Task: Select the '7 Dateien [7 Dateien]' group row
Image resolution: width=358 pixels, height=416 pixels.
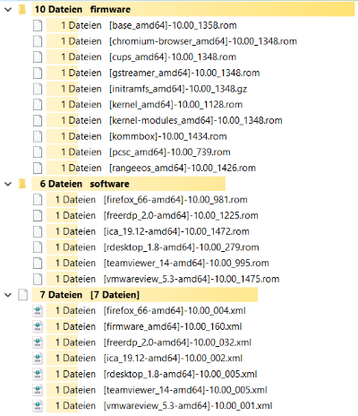Action: click(145, 295)
